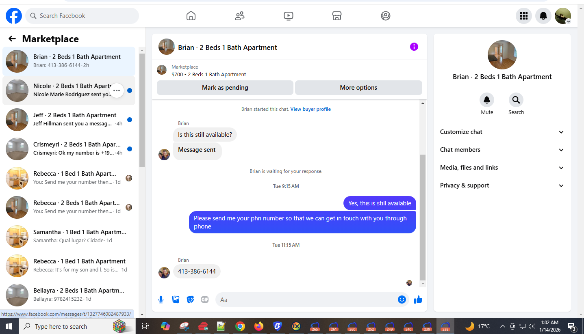Image resolution: width=584 pixels, height=334 pixels.
Task: Click the conversation list scrollbar
Action: tap(142, 110)
